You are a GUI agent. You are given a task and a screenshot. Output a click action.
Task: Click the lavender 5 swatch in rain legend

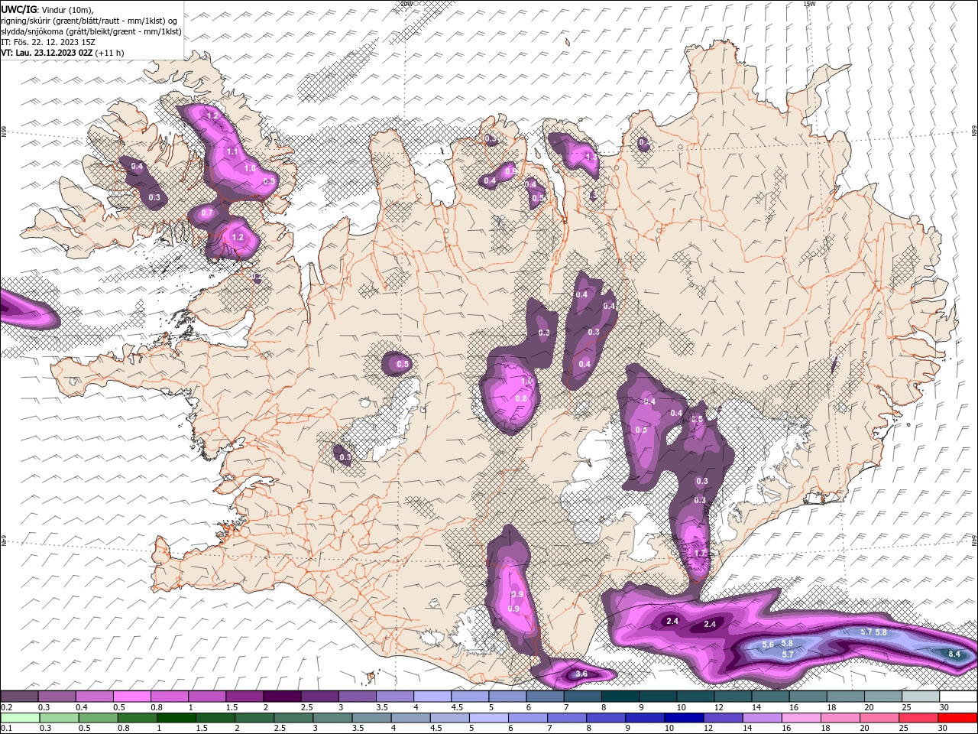point(488,718)
